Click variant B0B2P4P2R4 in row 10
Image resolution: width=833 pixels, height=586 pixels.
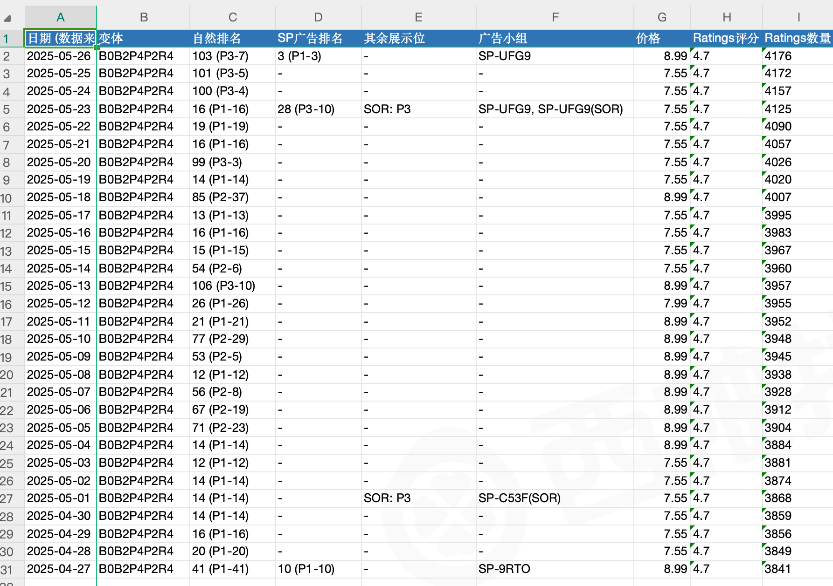(x=143, y=198)
